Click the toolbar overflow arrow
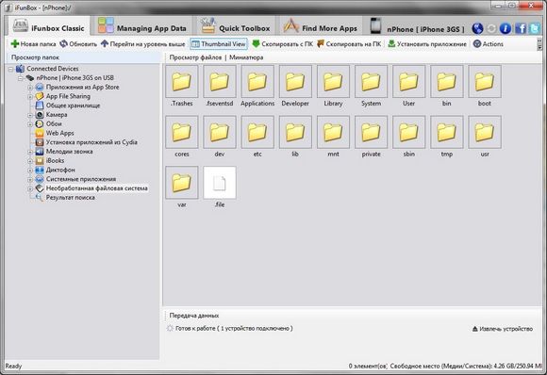 [x=539, y=44]
